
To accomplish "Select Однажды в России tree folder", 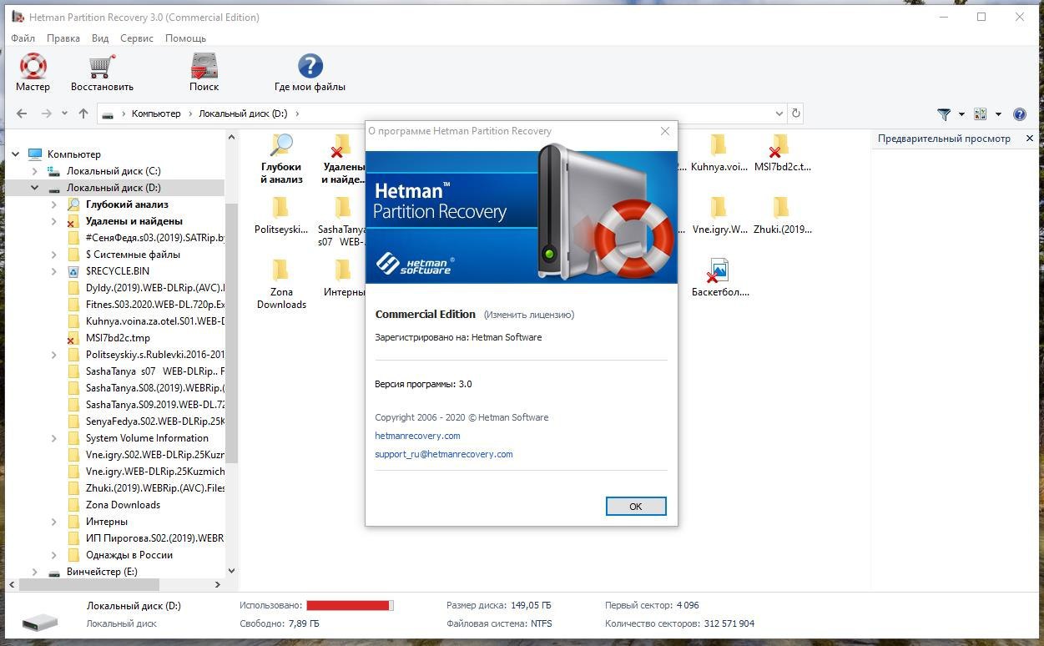I will click(x=129, y=555).
